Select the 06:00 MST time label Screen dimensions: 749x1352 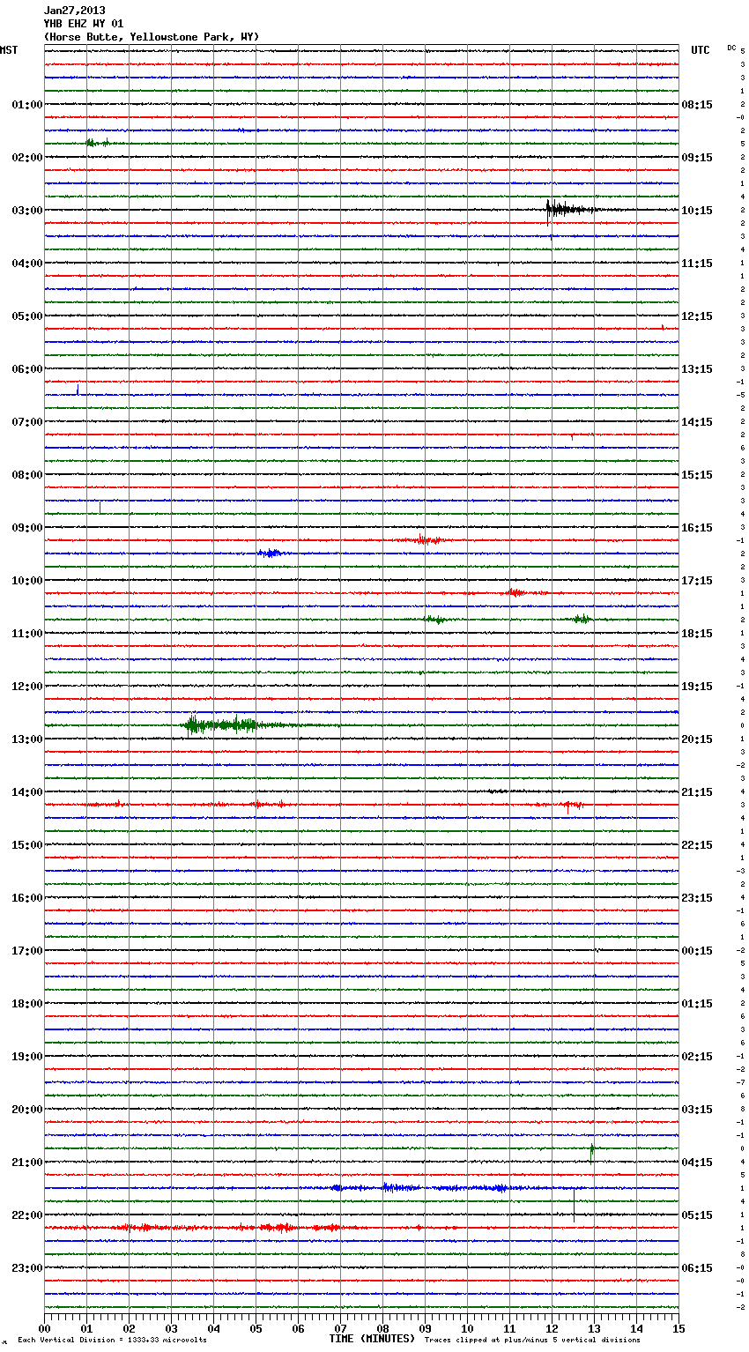click(27, 369)
